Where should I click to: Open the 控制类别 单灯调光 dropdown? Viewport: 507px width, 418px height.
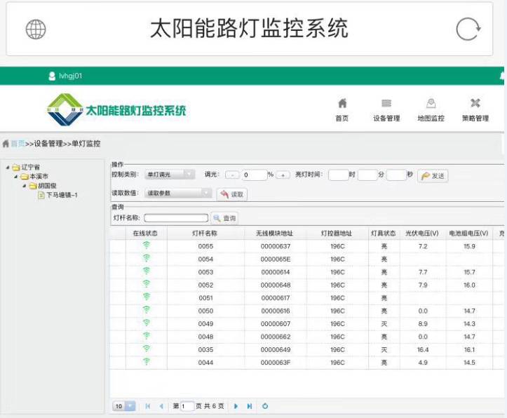pyautogui.click(x=170, y=174)
